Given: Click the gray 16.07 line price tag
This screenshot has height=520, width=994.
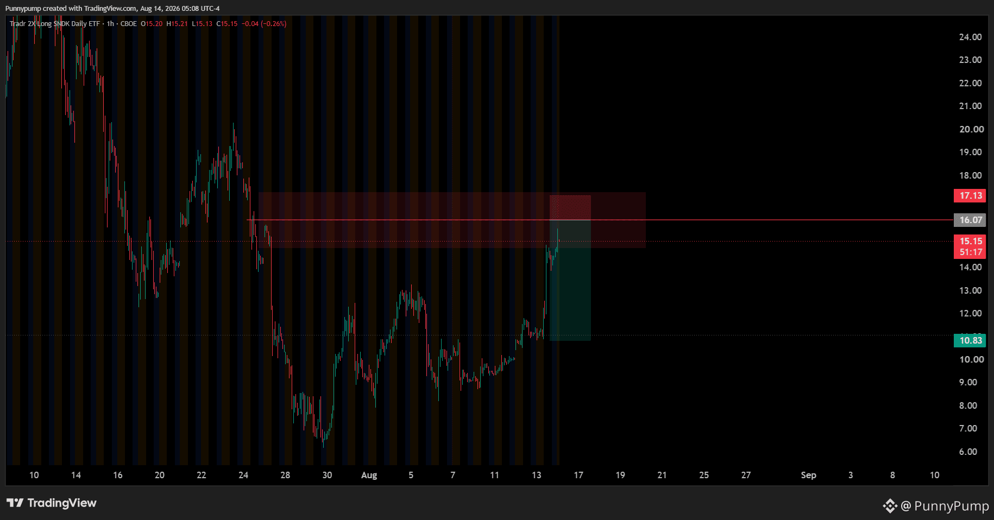Looking at the screenshot, I should (x=970, y=220).
